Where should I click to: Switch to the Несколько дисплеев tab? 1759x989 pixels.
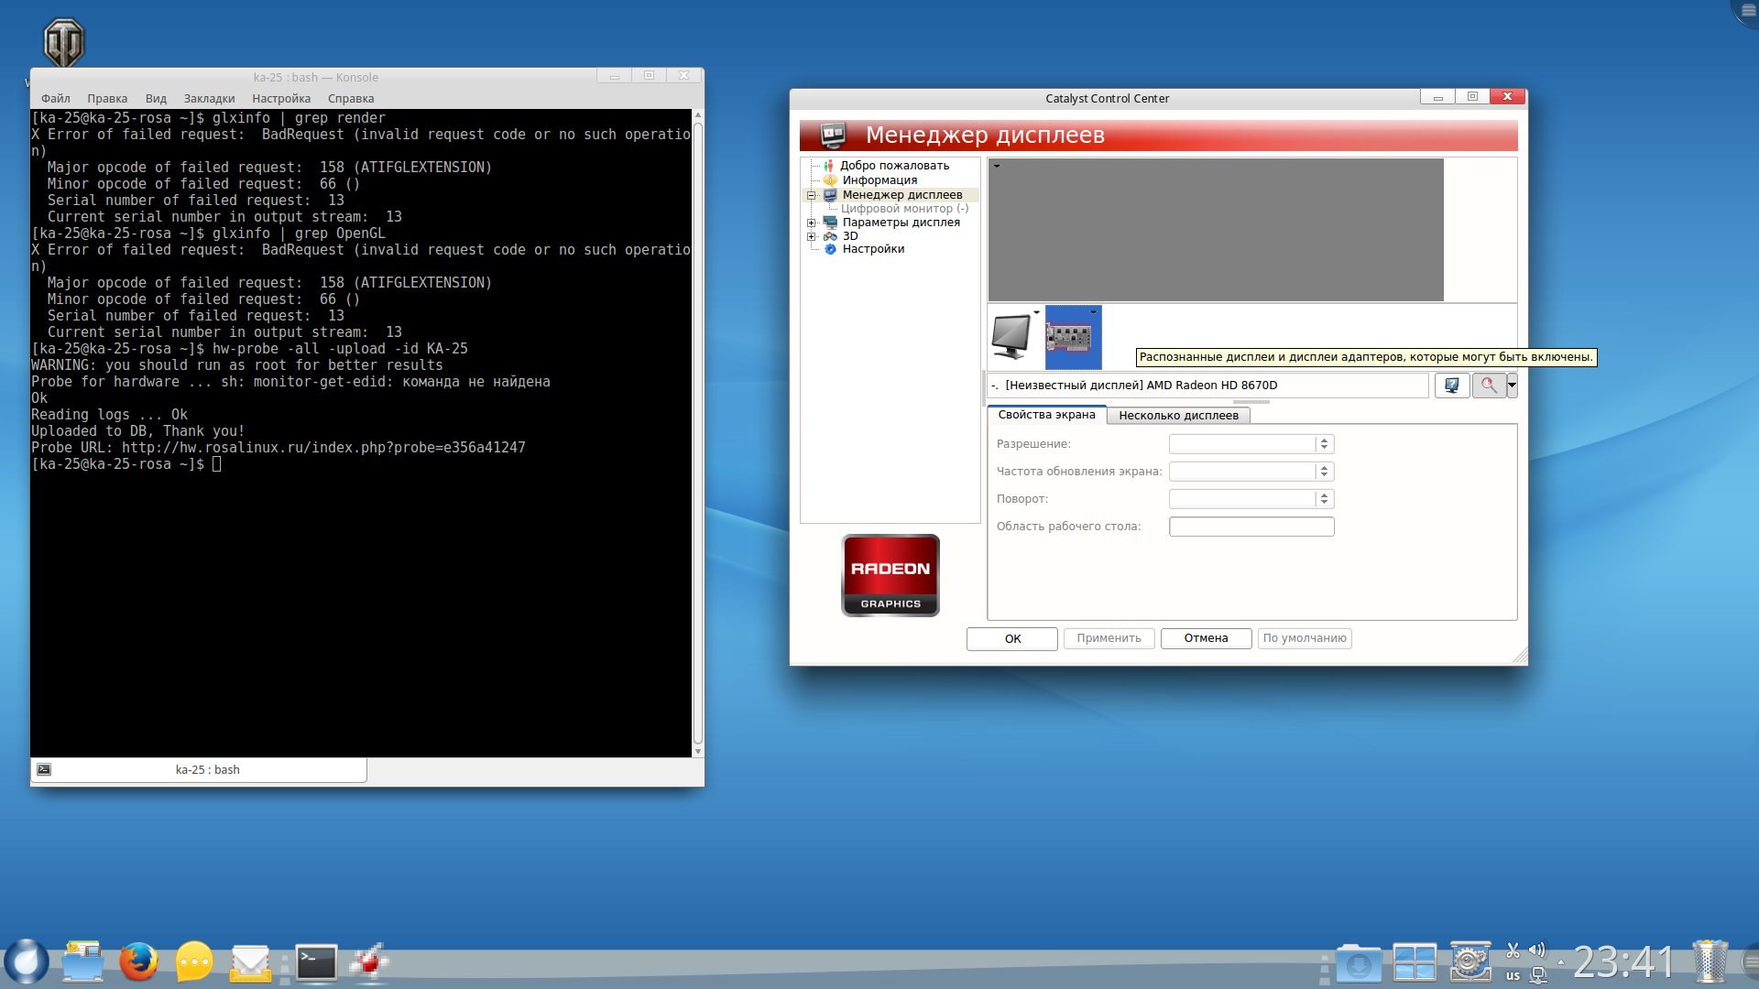[x=1178, y=416]
